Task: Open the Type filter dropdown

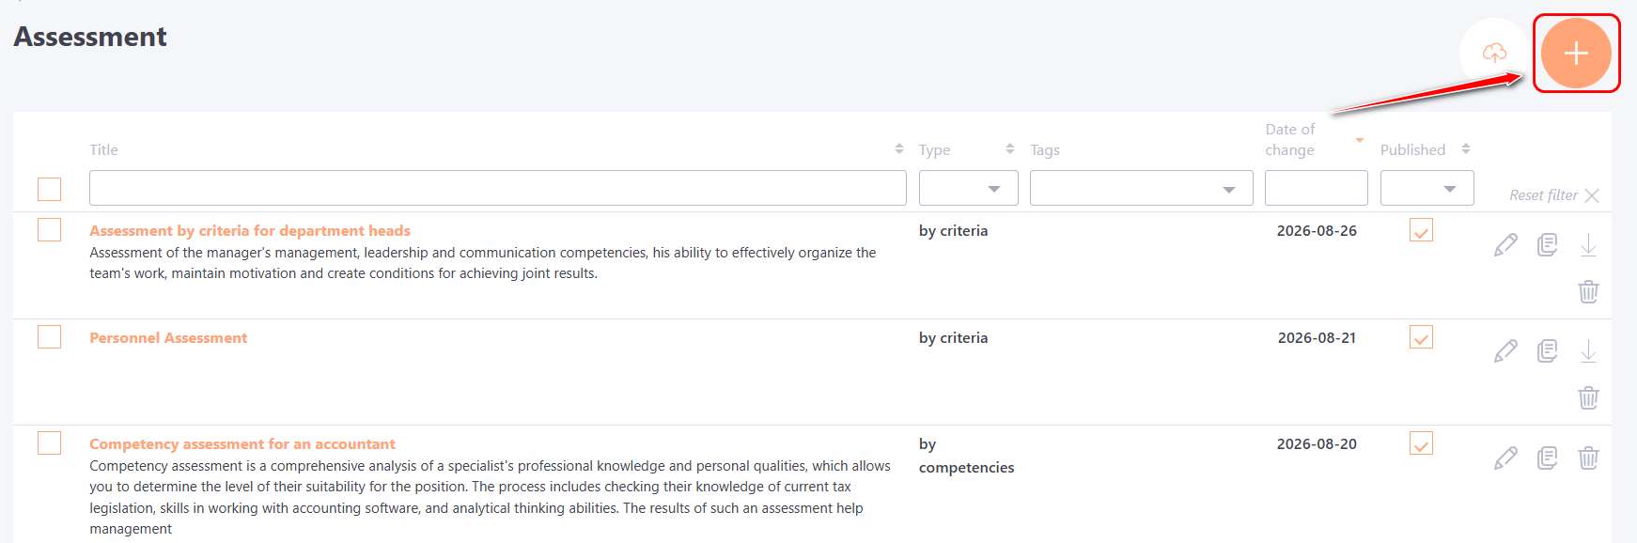Action: click(x=968, y=188)
